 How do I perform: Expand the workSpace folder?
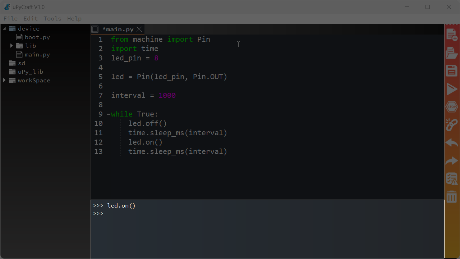click(4, 80)
